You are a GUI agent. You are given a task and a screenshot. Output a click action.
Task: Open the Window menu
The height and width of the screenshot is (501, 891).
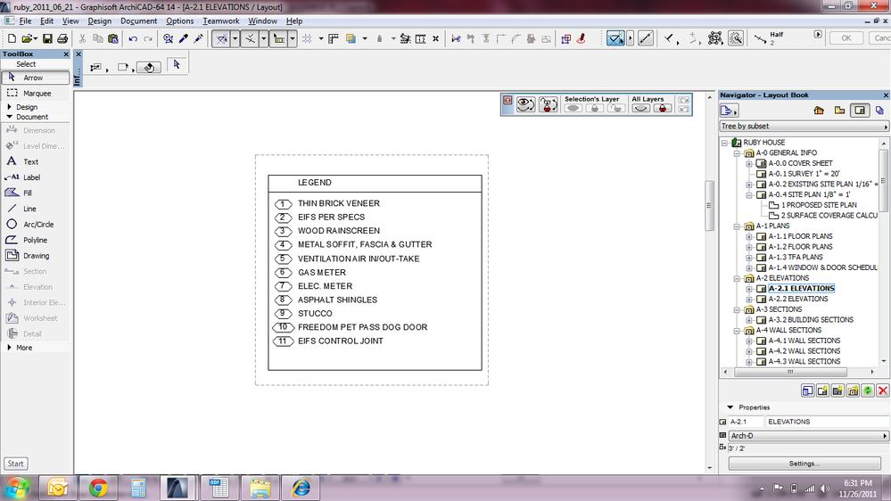pos(262,21)
